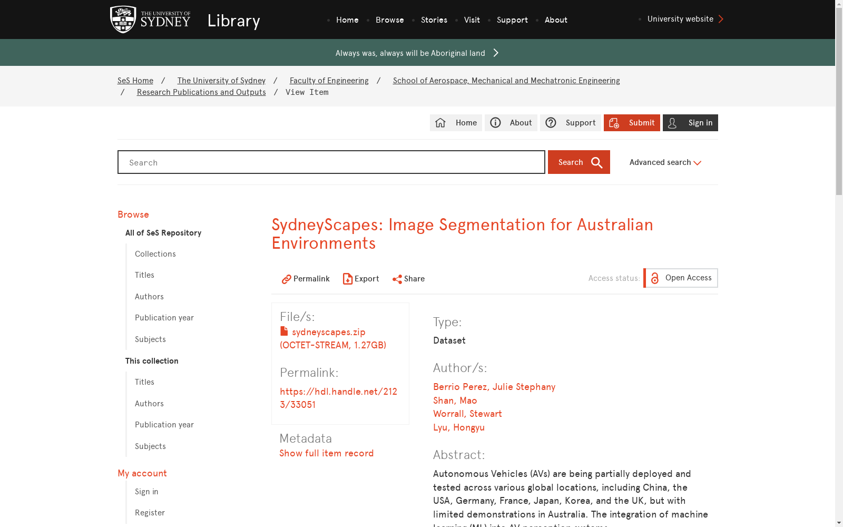
Task: Browse Titles under This collection
Action: pos(144,382)
